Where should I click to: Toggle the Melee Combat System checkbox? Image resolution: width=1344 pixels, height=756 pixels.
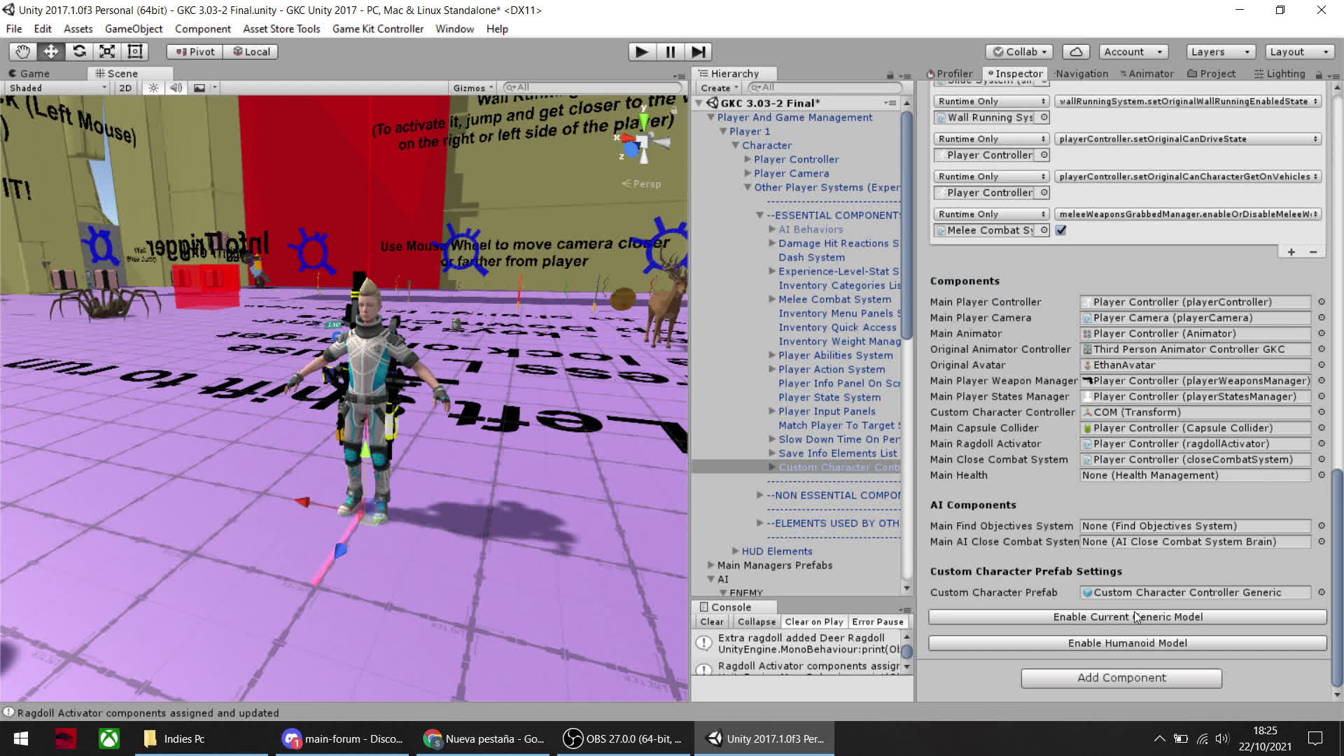coord(1061,230)
